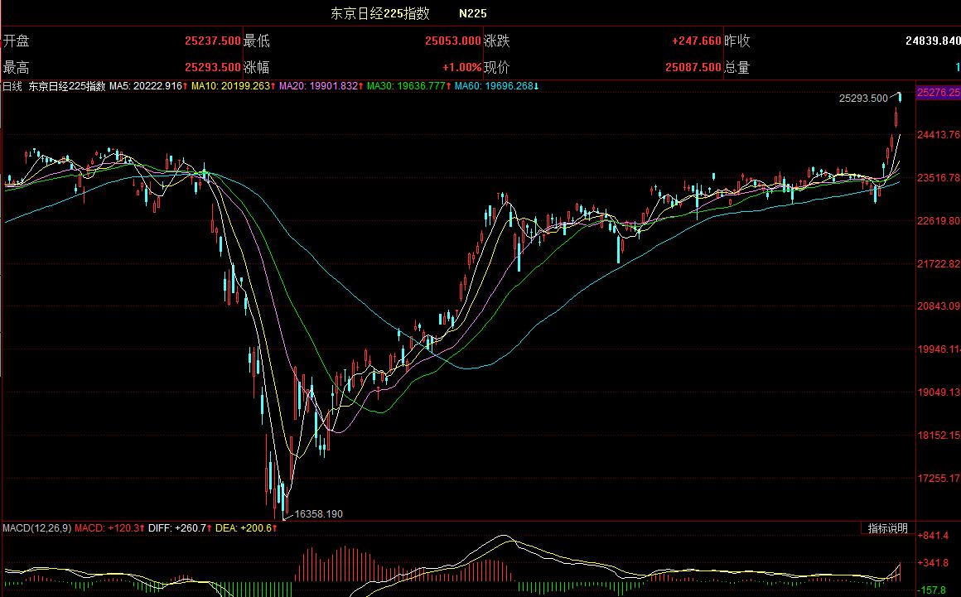Screen dimensions: 961x597
Task: Click the lowest price 25053.000
Action: click(453, 41)
